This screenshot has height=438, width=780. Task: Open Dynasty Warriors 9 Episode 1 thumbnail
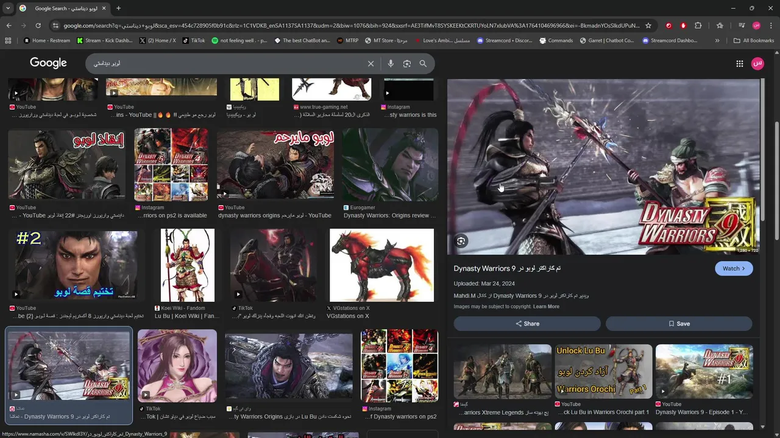[704, 371]
